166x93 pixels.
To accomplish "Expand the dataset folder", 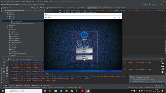I will [8, 14].
